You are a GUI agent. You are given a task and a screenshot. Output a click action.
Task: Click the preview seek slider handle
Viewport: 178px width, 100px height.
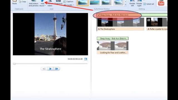[x=14, y=64]
